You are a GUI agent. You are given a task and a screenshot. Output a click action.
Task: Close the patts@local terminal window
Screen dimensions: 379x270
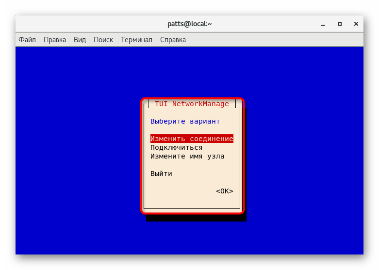pos(356,24)
